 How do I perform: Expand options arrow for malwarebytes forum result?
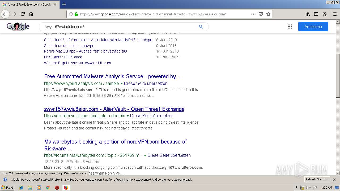tap(145, 155)
